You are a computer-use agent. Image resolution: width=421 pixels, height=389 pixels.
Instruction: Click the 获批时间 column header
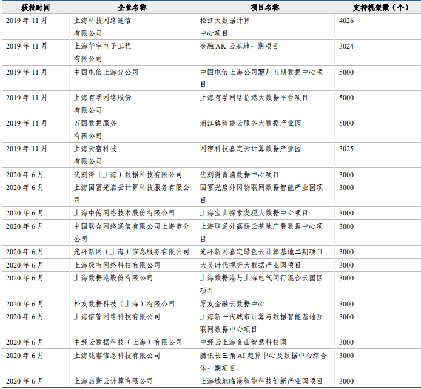tap(35, 7)
